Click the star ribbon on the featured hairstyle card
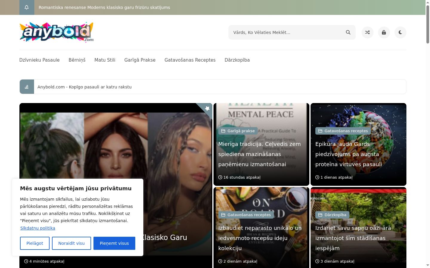The height and width of the screenshot is (268, 430). point(207,108)
